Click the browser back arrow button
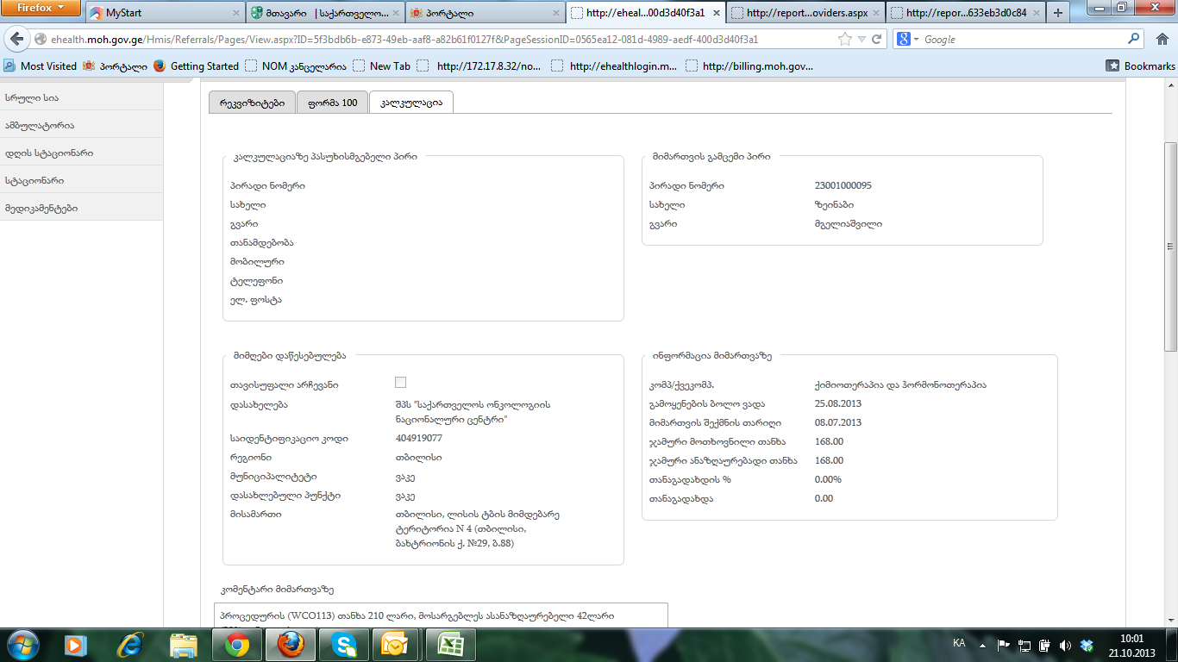The image size is (1178, 662). [16, 40]
